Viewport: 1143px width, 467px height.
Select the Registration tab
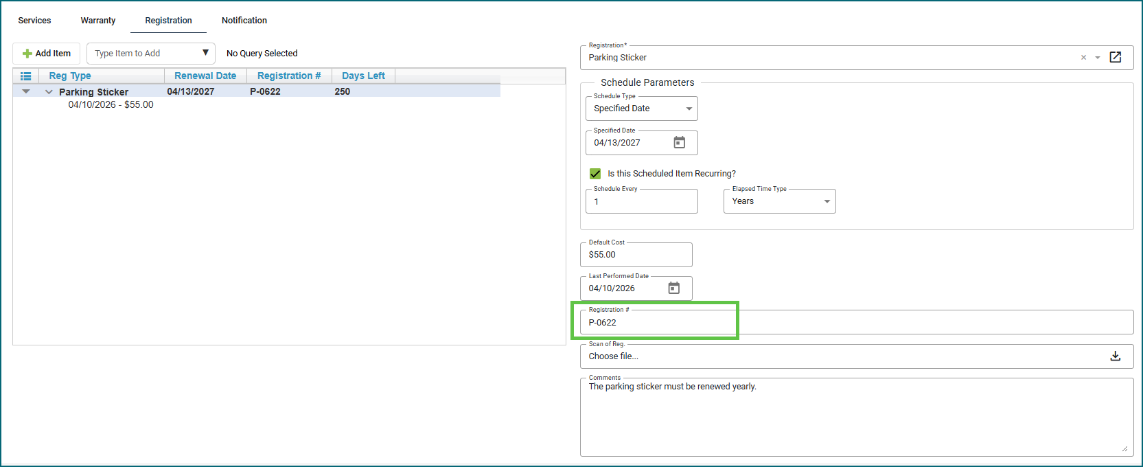click(168, 21)
